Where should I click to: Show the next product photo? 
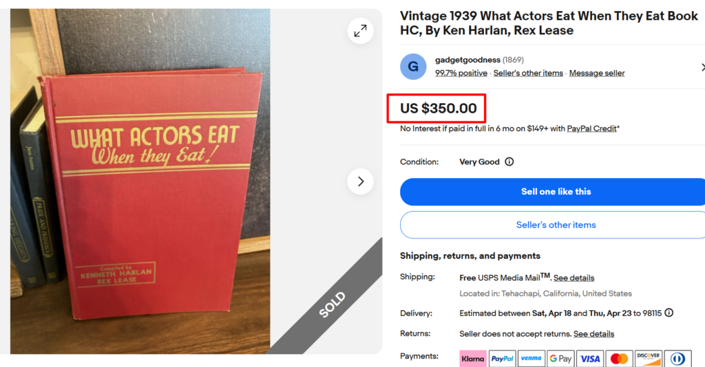(x=360, y=181)
